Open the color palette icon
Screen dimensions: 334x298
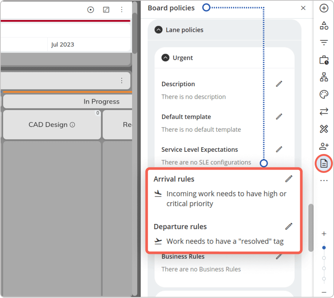324,94
